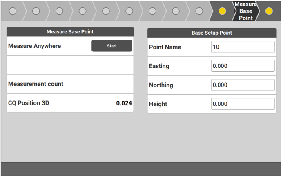281x176 pixels.
Task: Select the Measure Base Point step tab
Action: [x=245, y=11]
